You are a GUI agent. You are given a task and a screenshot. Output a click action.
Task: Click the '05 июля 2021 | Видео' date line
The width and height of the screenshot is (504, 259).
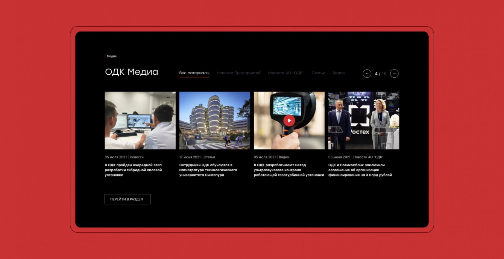point(271,157)
